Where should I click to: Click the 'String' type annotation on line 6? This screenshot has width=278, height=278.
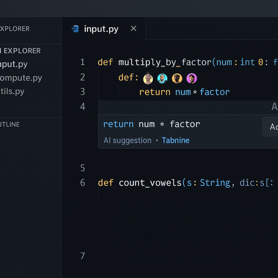pyautogui.click(x=215, y=183)
